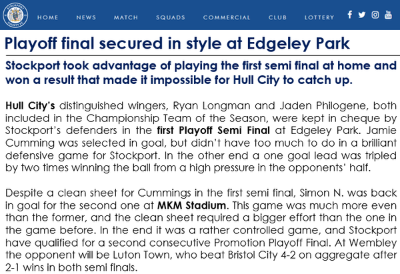Screen dimensions: 400x274
Task: Open the club's Twitter page icon
Action: coord(362,15)
